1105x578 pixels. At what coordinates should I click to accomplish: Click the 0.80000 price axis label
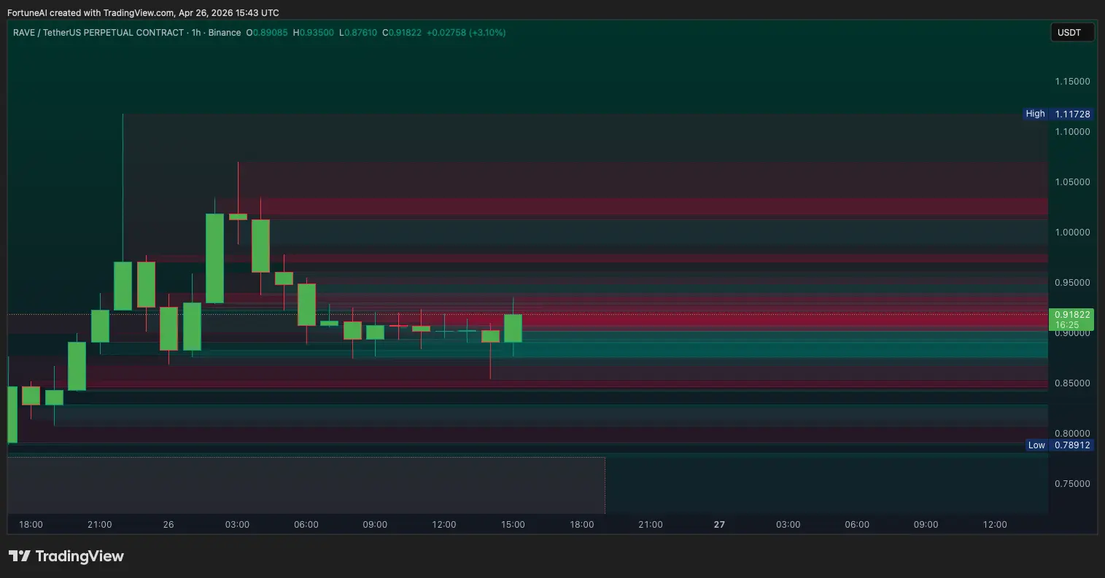[x=1072, y=433]
